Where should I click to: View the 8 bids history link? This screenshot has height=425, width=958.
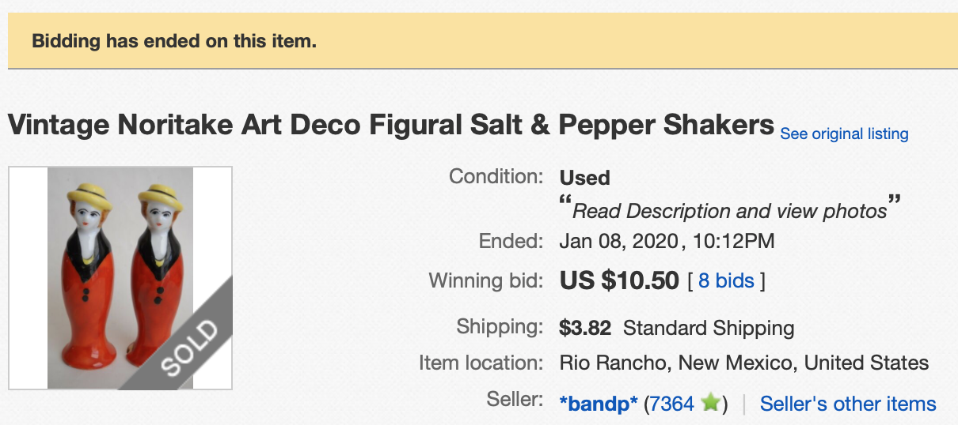coord(726,280)
